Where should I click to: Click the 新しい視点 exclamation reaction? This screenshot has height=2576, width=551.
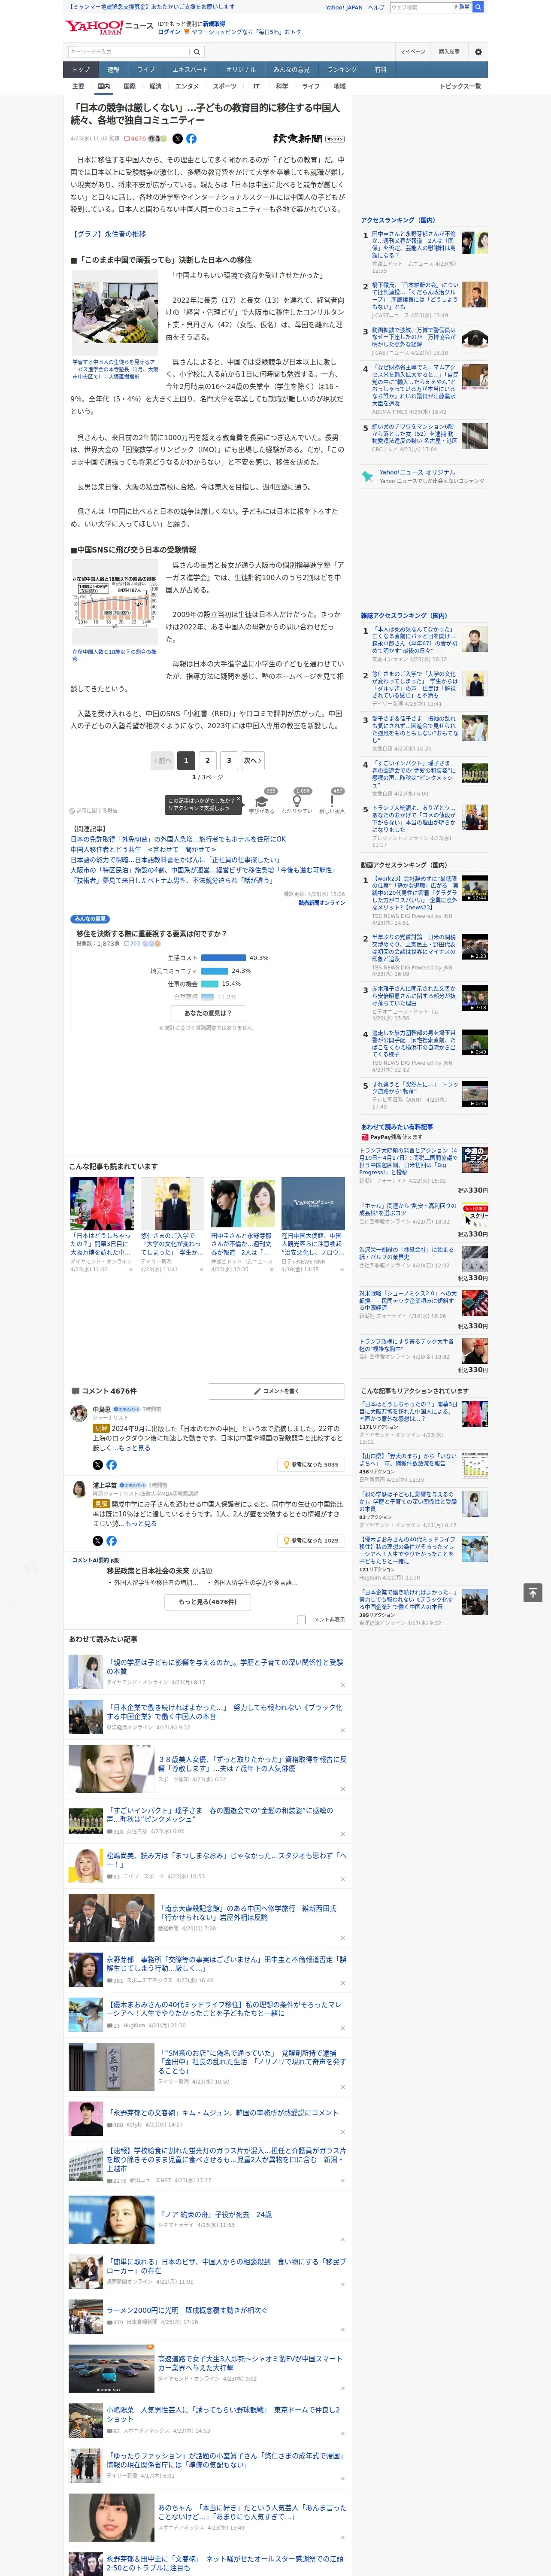[332, 801]
